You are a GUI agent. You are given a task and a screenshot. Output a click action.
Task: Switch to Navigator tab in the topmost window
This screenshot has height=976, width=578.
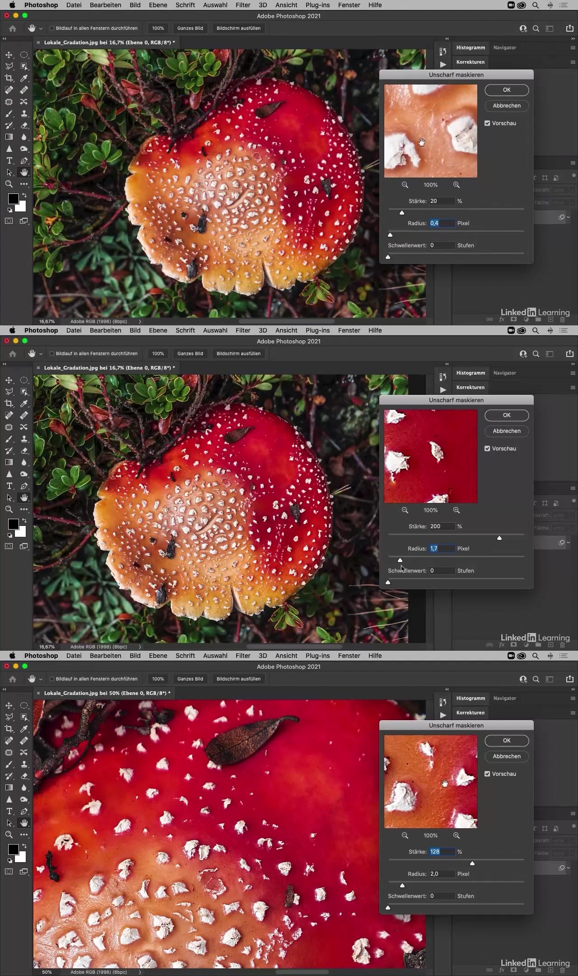pos(504,47)
